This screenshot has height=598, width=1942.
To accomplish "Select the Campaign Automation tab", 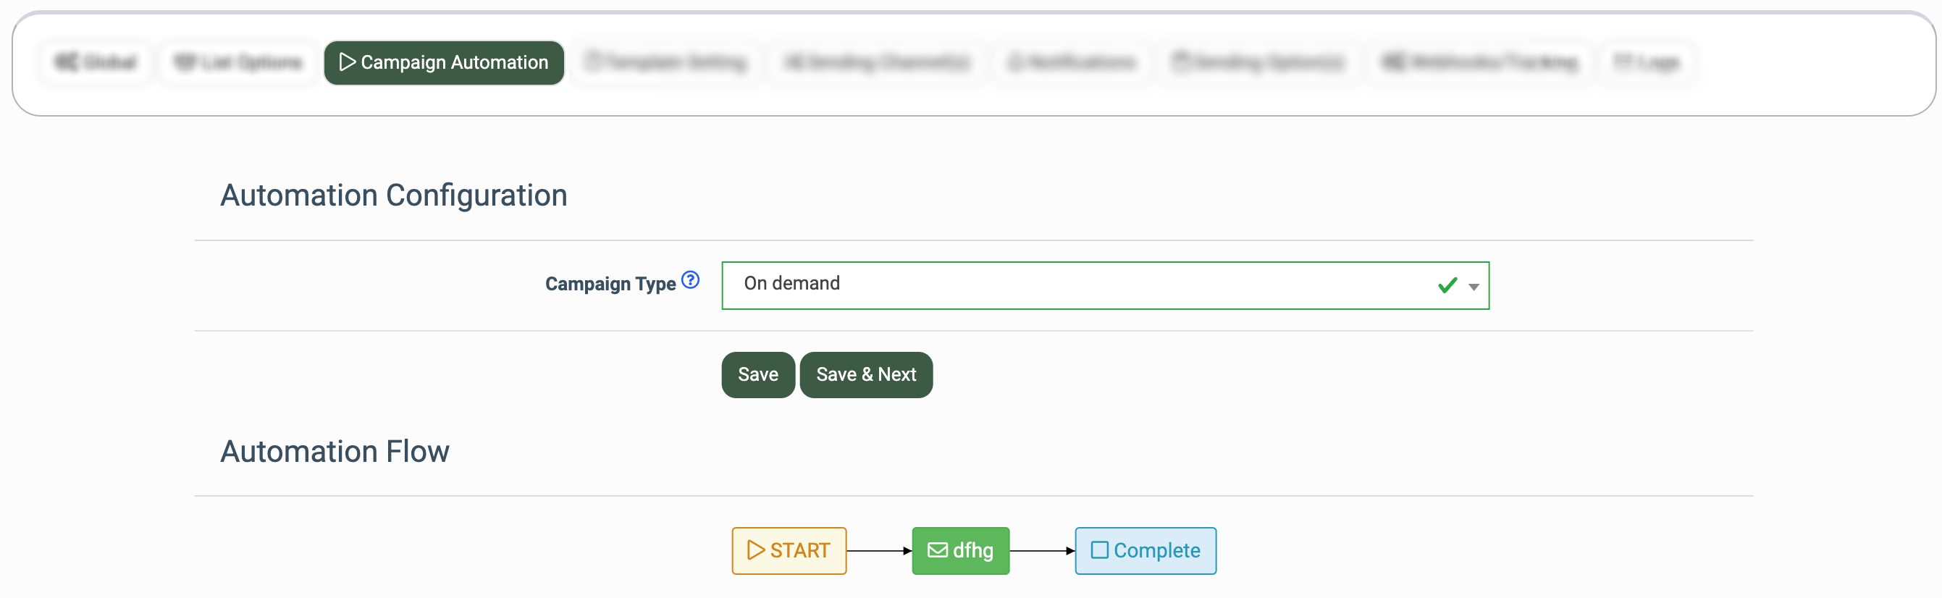I will pos(444,62).
